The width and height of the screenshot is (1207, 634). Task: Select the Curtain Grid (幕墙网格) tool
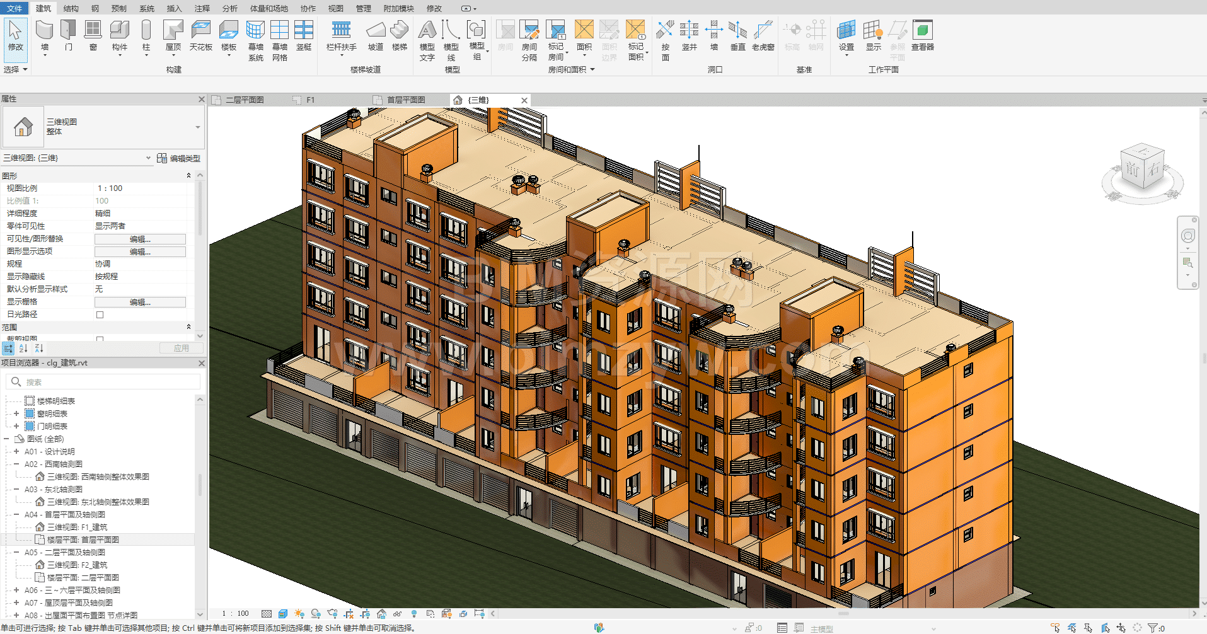[279, 40]
